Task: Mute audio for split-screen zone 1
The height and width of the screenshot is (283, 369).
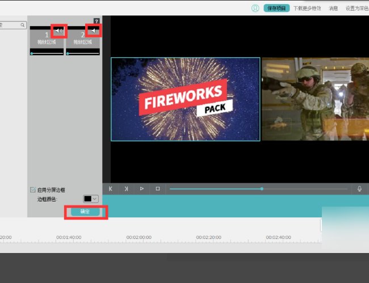Action: coord(59,31)
